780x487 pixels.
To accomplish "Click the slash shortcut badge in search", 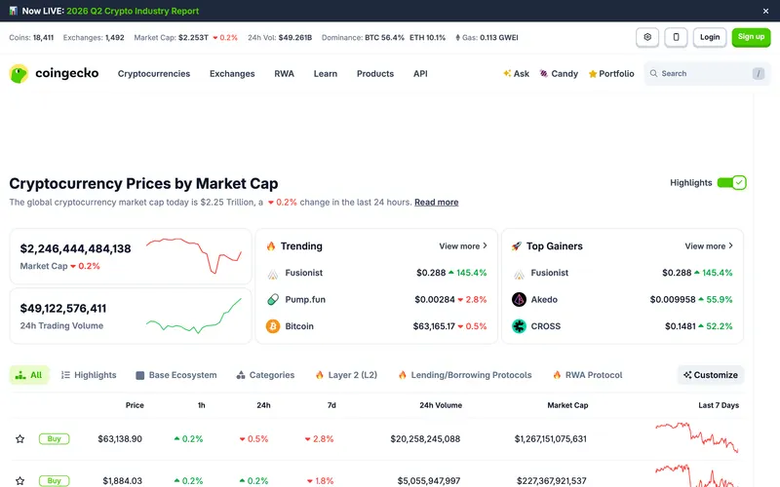I will [x=759, y=74].
